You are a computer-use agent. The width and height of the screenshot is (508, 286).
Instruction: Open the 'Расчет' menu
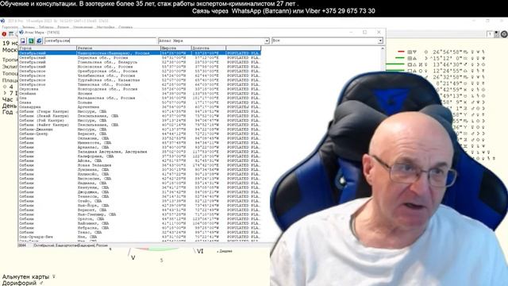pos(63,27)
